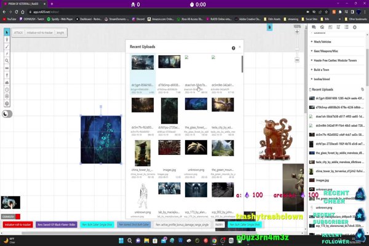The image size is (369, 246).
Task: Select the glowing forest image on the canvas
Action: click(x=101, y=140)
